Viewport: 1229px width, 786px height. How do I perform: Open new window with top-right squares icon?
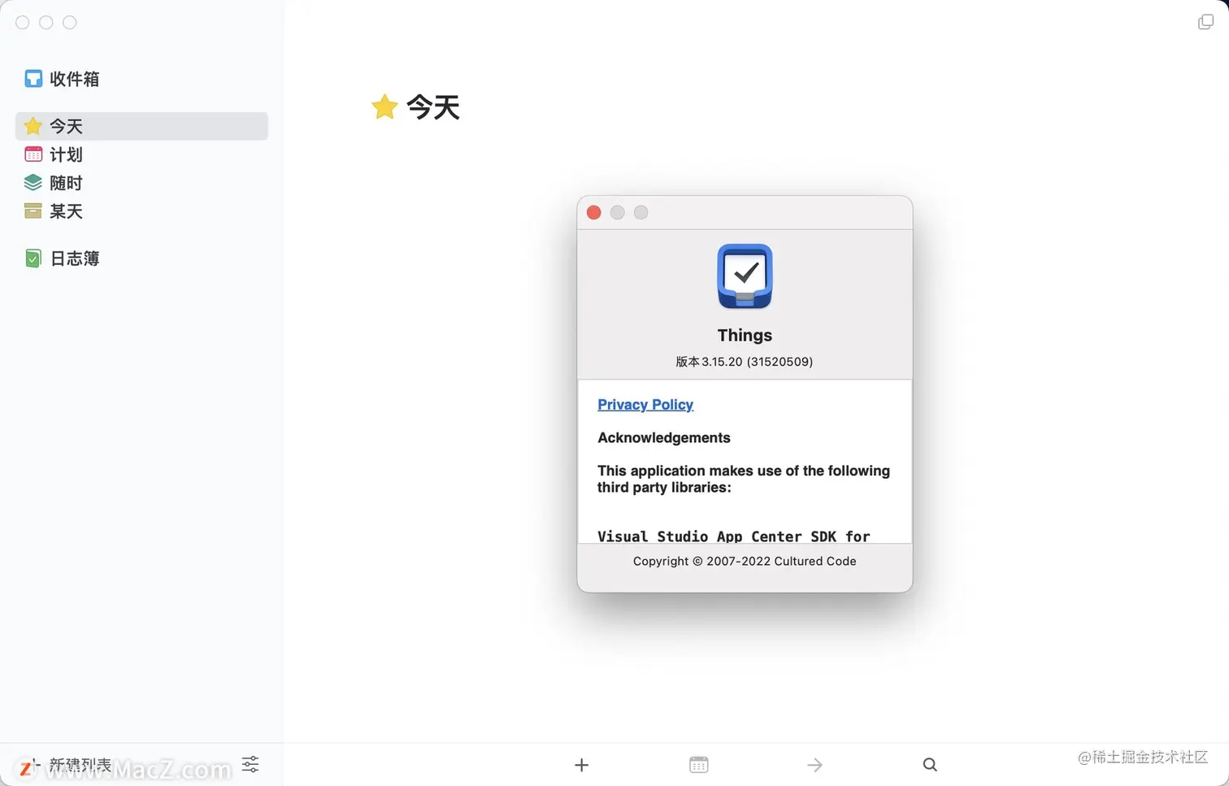click(x=1205, y=22)
